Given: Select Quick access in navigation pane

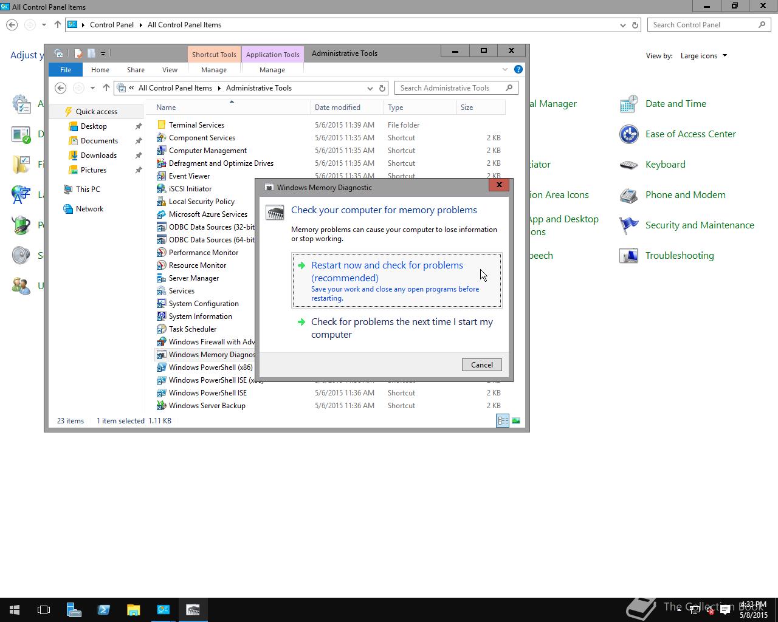Looking at the screenshot, I should (96, 112).
